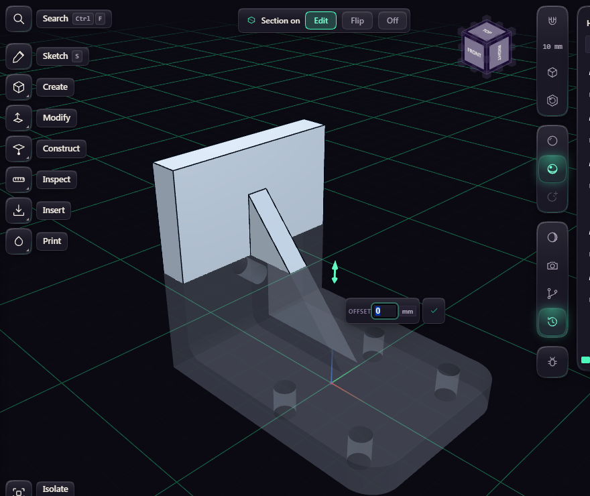This screenshot has height=496, width=590.
Task: Open the Modify label menu
Action: coord(57,118)
